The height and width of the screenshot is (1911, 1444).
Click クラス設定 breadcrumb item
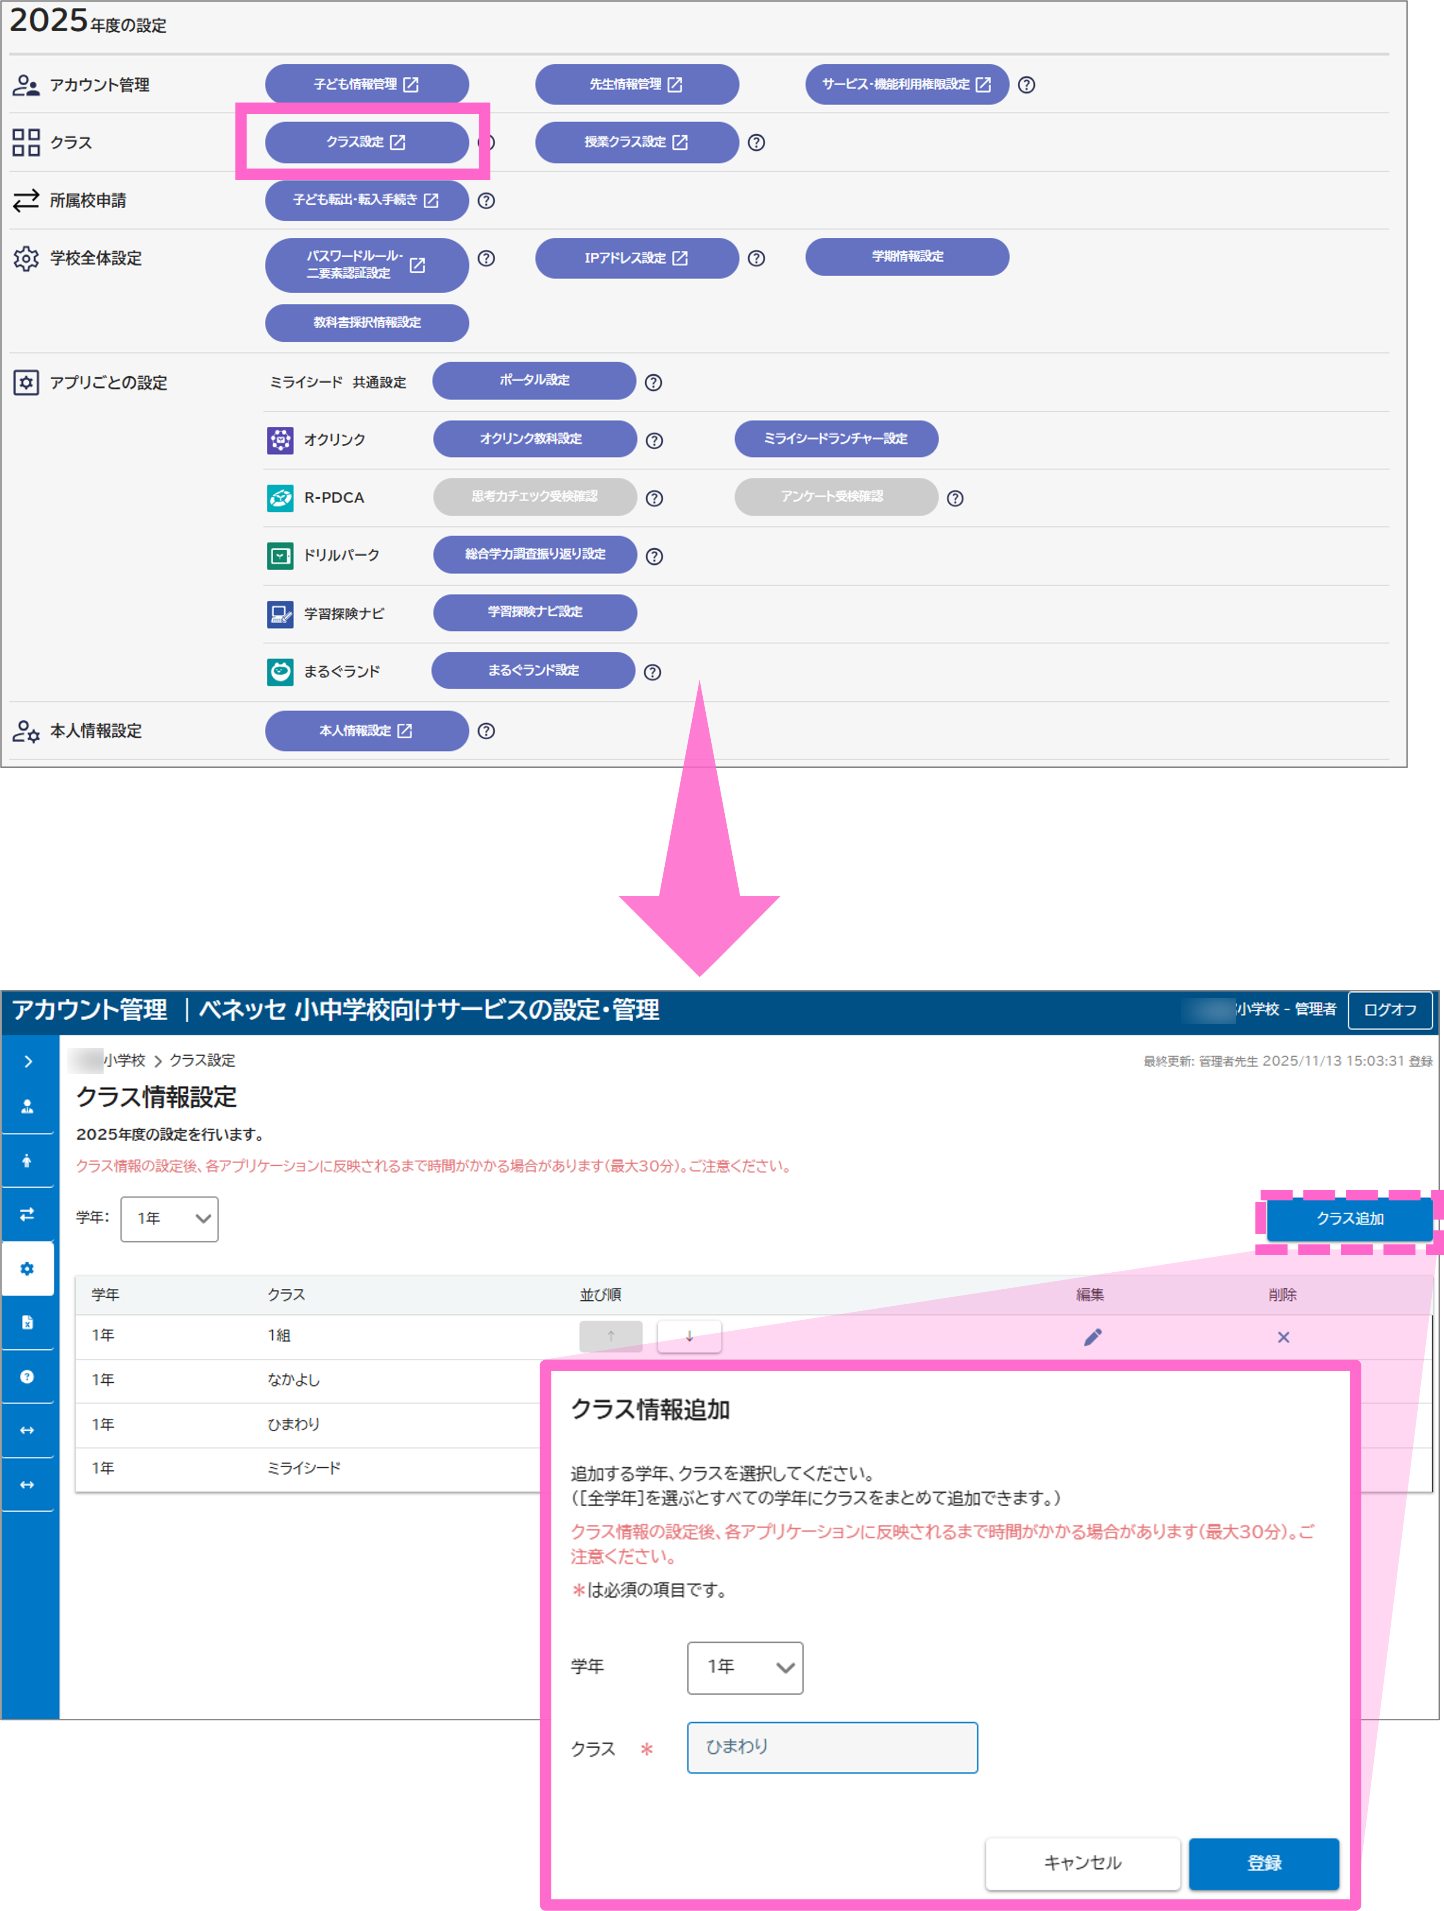click(x=202, y=1060)
